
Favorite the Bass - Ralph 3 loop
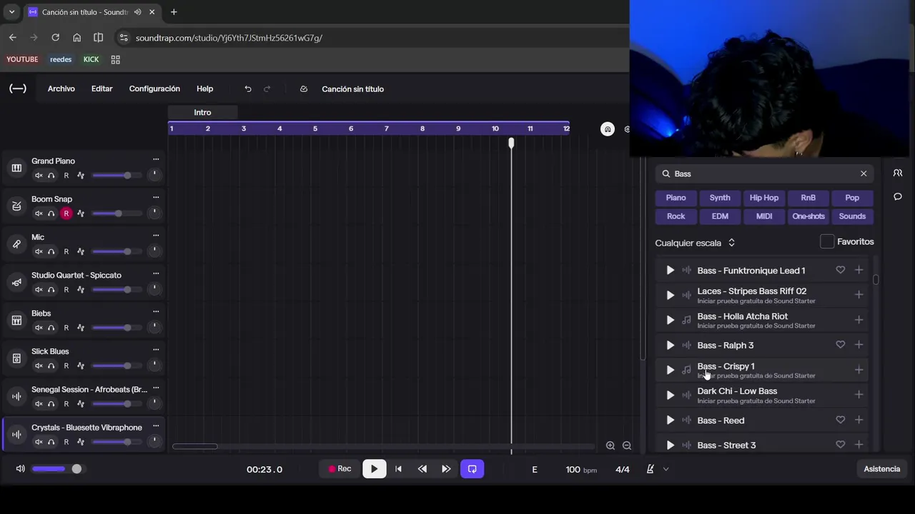pyautogui.click(x=841, y=345)
